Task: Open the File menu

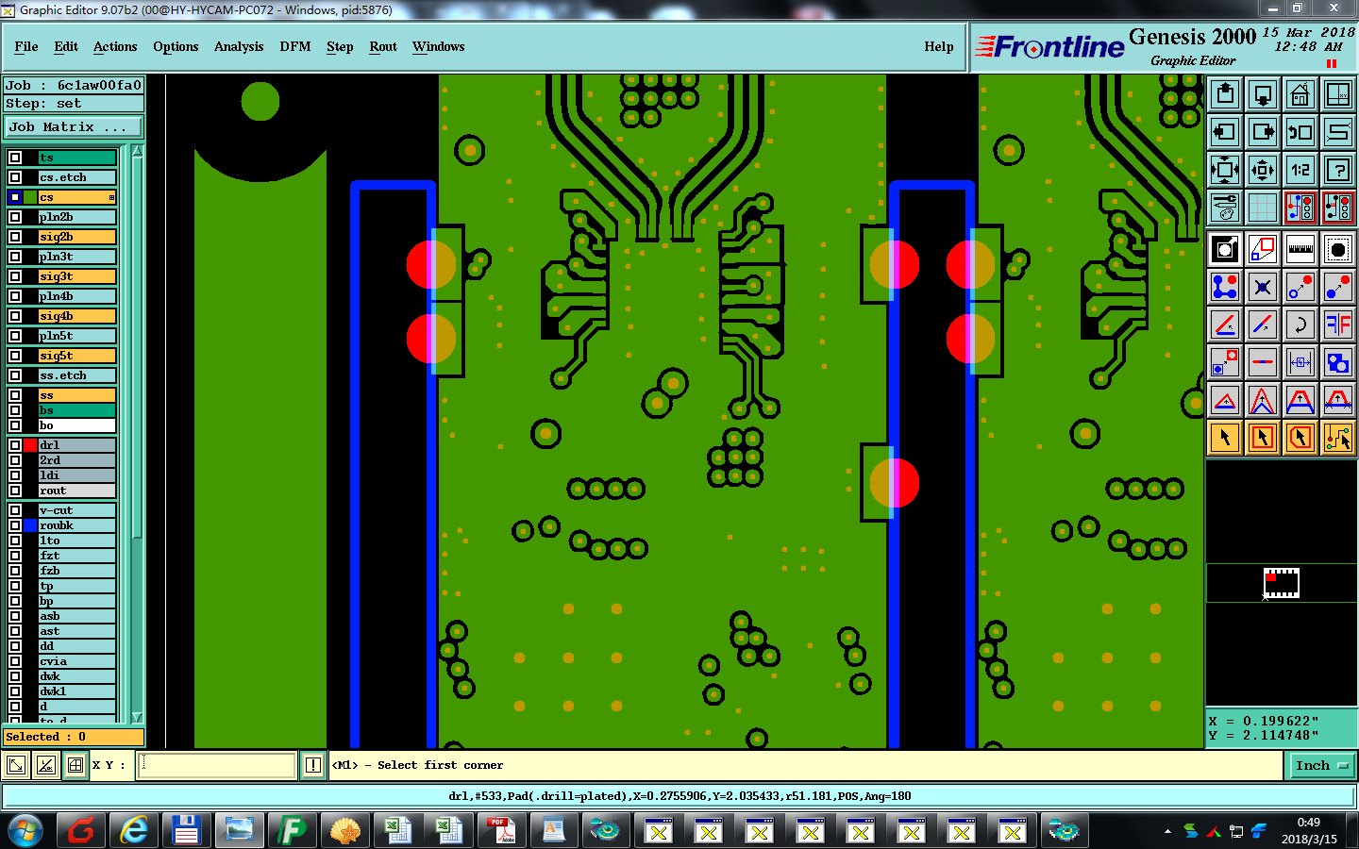Action: pyautogui.click(x=26, y=46)
